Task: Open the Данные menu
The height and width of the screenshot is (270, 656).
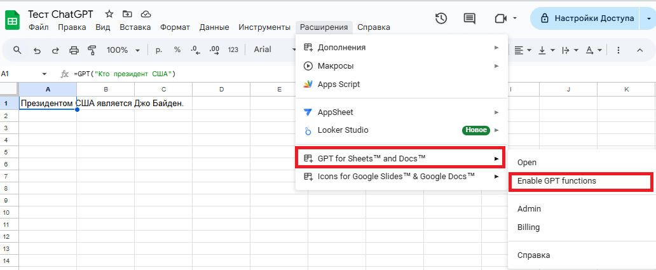Action: (x=214, y=27)
